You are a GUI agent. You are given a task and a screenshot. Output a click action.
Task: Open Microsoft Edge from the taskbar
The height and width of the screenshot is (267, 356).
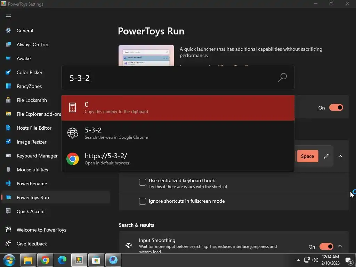pos(62,260)
